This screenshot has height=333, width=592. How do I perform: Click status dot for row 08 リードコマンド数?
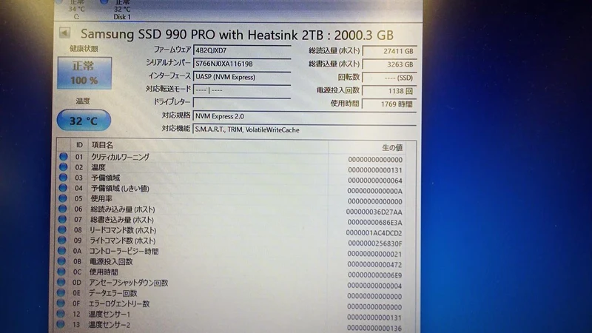coord(62,229)
